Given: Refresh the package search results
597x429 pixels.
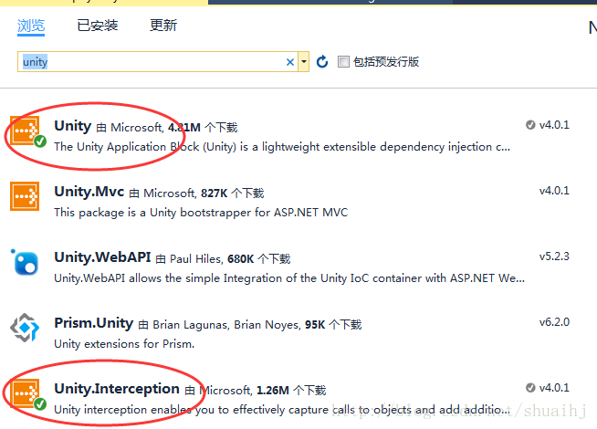Looking at the screenshot, I should tap(322, 62).
